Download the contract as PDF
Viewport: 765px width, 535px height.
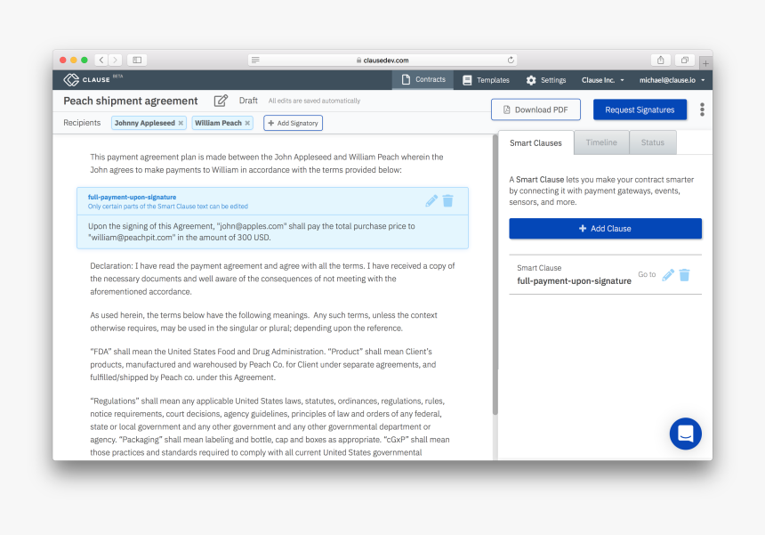point(535,109)
